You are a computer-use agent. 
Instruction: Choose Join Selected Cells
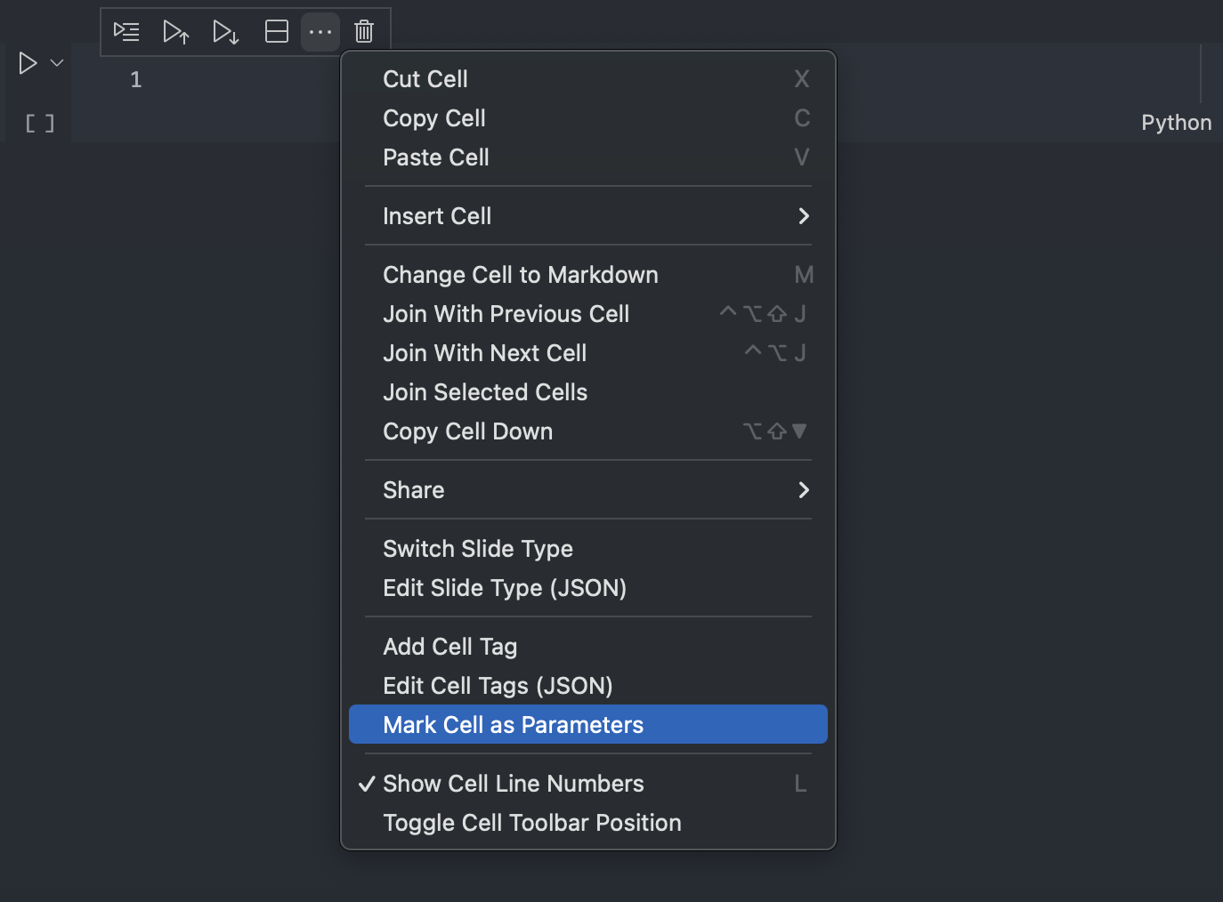point(588,392)
